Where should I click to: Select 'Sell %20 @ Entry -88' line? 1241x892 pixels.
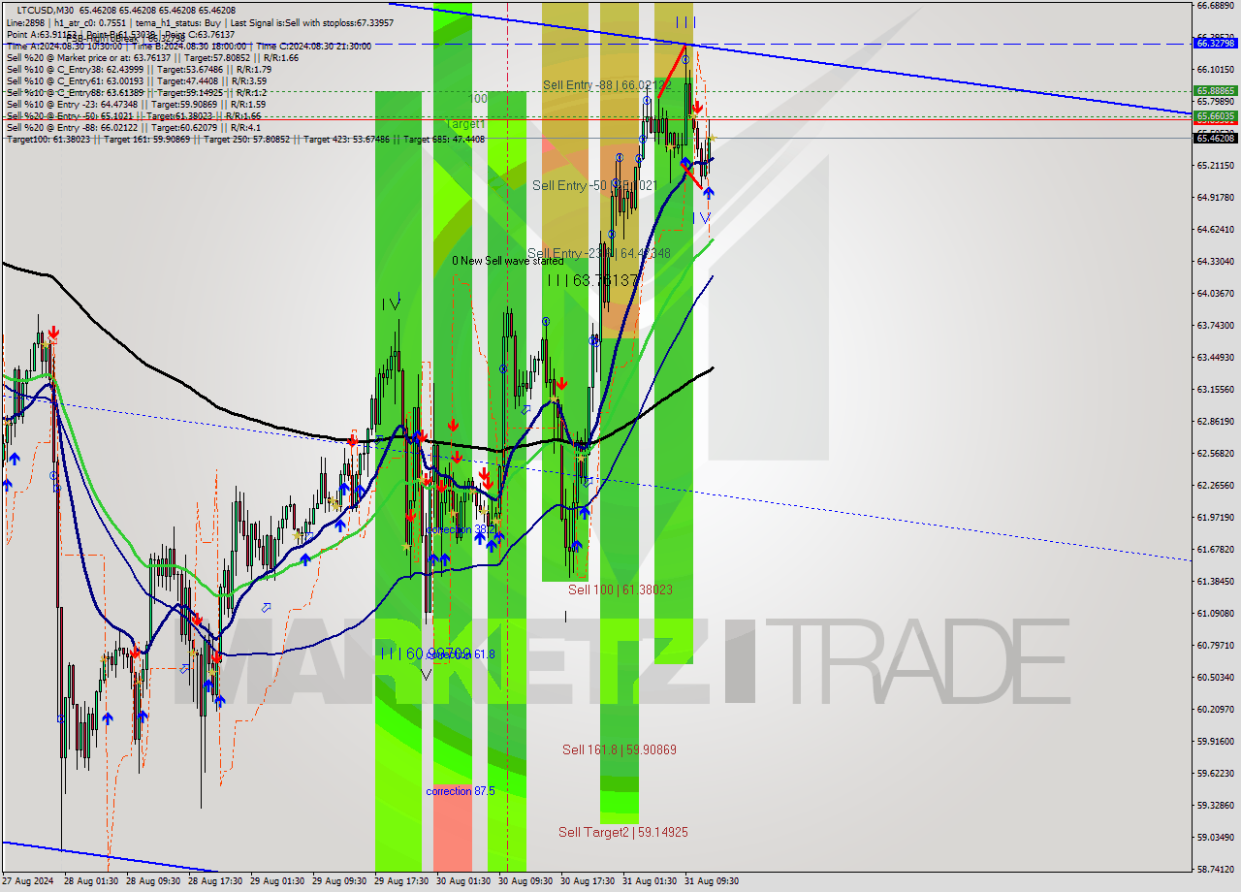pyautogui.click(x=133, y=127)
